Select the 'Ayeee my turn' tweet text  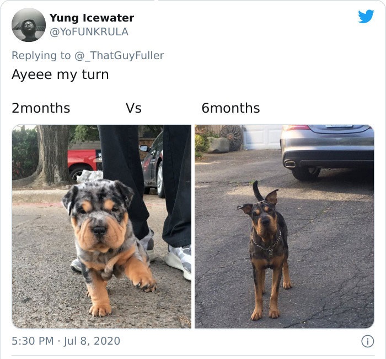click(x=60, y=75)
